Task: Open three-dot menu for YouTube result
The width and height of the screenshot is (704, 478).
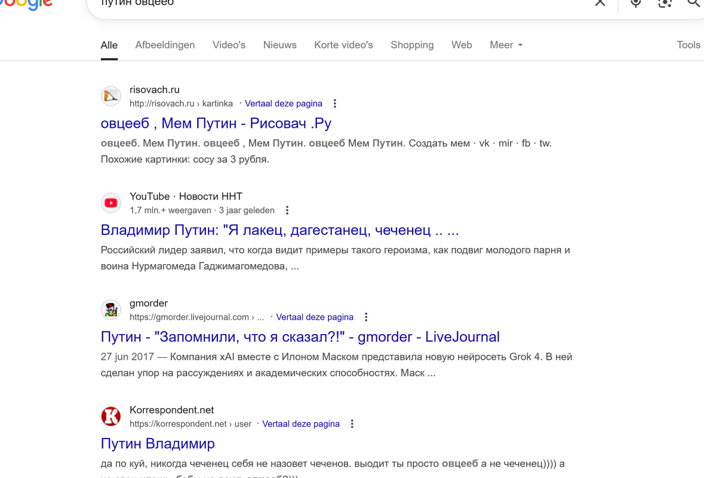Action: [x=287, y=210]
